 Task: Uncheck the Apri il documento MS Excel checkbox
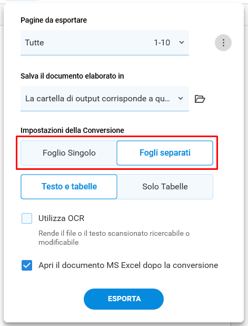(x=27, y=265)
